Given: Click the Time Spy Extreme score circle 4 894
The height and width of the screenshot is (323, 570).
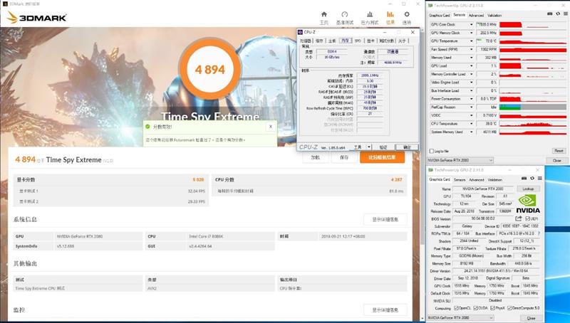Looking at the screenshot, I should (x=210, y=69).
